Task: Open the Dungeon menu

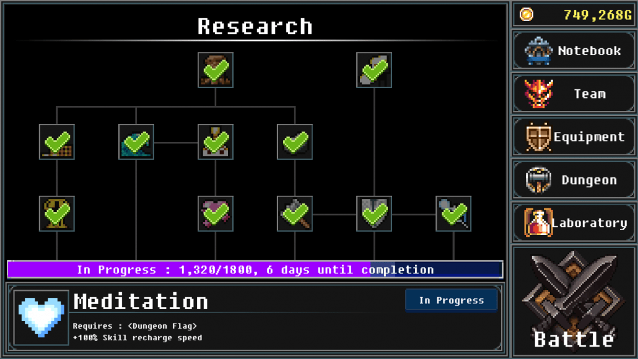Action: [x=574, y=180]
